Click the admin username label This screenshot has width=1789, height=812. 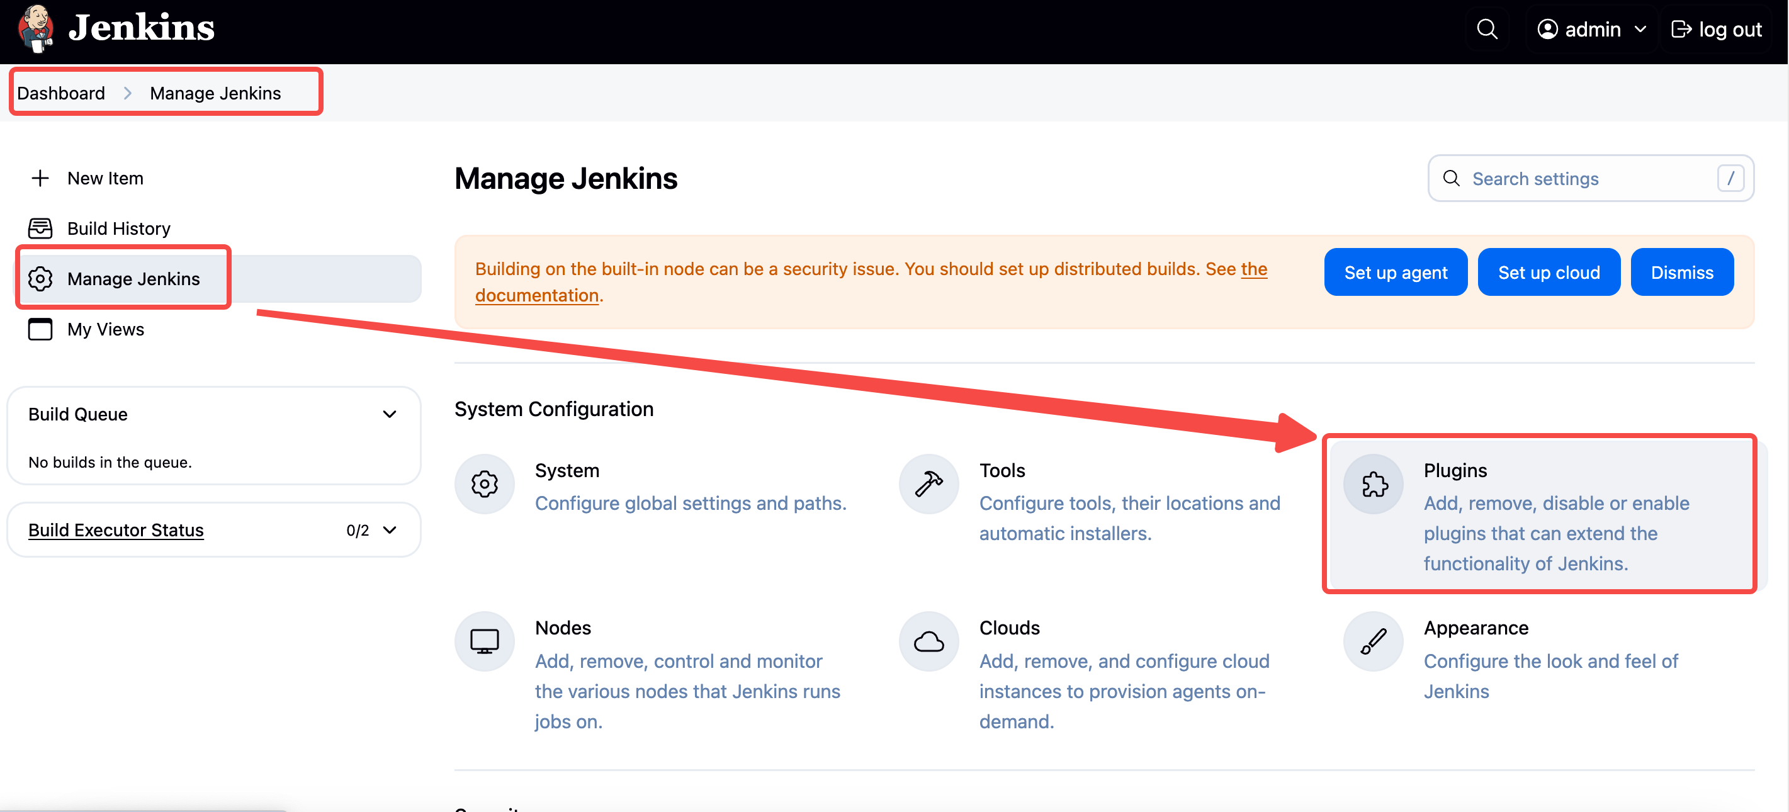point(1593,29)
